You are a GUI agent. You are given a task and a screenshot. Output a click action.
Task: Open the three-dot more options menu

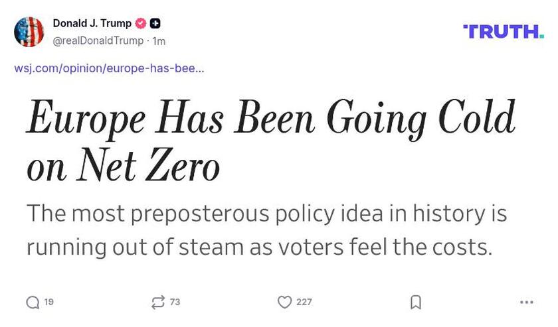tap(527, 302)
